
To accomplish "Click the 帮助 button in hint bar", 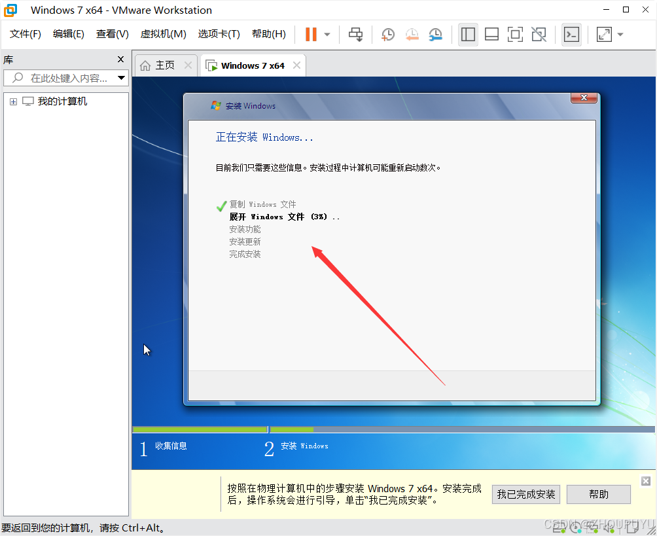I will tap(598, 495).
